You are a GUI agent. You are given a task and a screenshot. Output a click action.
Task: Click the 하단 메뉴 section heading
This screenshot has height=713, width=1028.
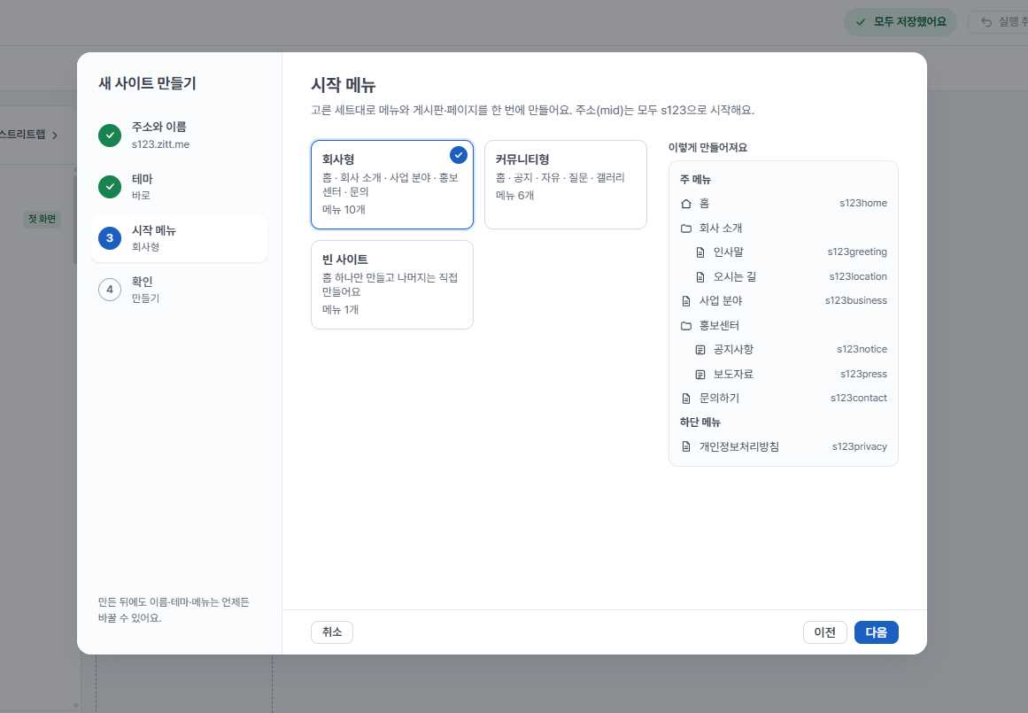(700, 422)
